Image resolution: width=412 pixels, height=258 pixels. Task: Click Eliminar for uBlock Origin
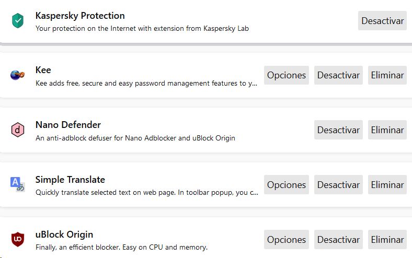(387, 240)
